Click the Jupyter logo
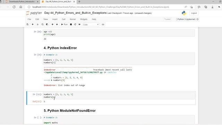 click(x=34, y=13)
